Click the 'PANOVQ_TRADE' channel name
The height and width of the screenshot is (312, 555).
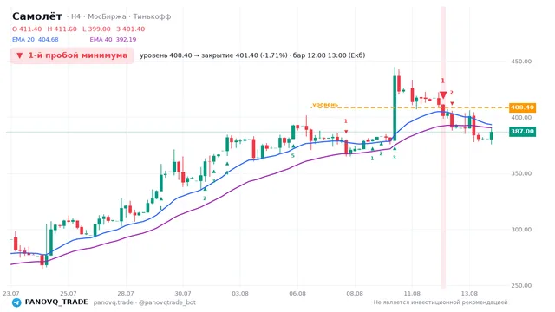point(56,302)
